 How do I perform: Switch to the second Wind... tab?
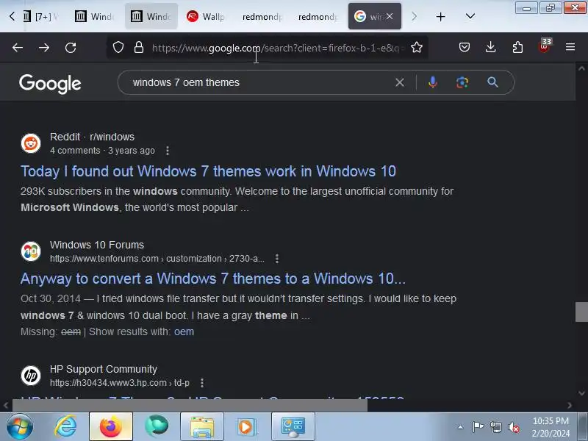[x=151, y=16]
